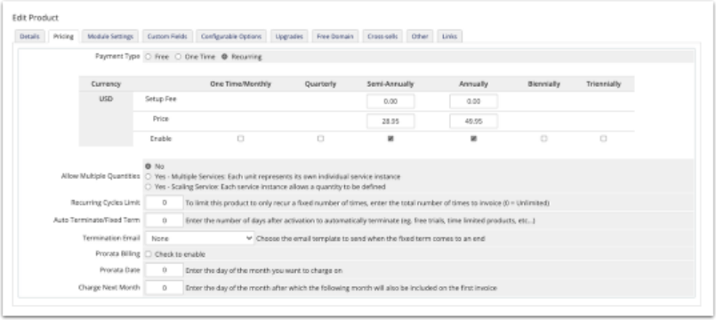The image size is (716, 320).
Task: Enable One Time/Monthly pricing checkbox
Action: coord(241,139)
